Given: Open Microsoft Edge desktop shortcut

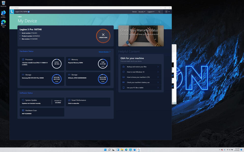Looking at the screenshot, I should coord(3,24).
